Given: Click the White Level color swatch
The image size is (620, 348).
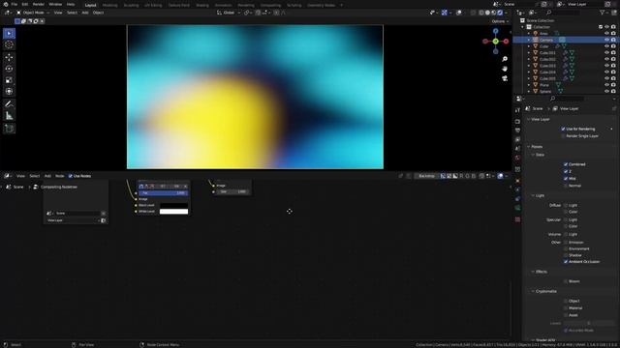Looking at the screenshot, I should [173, 212].
